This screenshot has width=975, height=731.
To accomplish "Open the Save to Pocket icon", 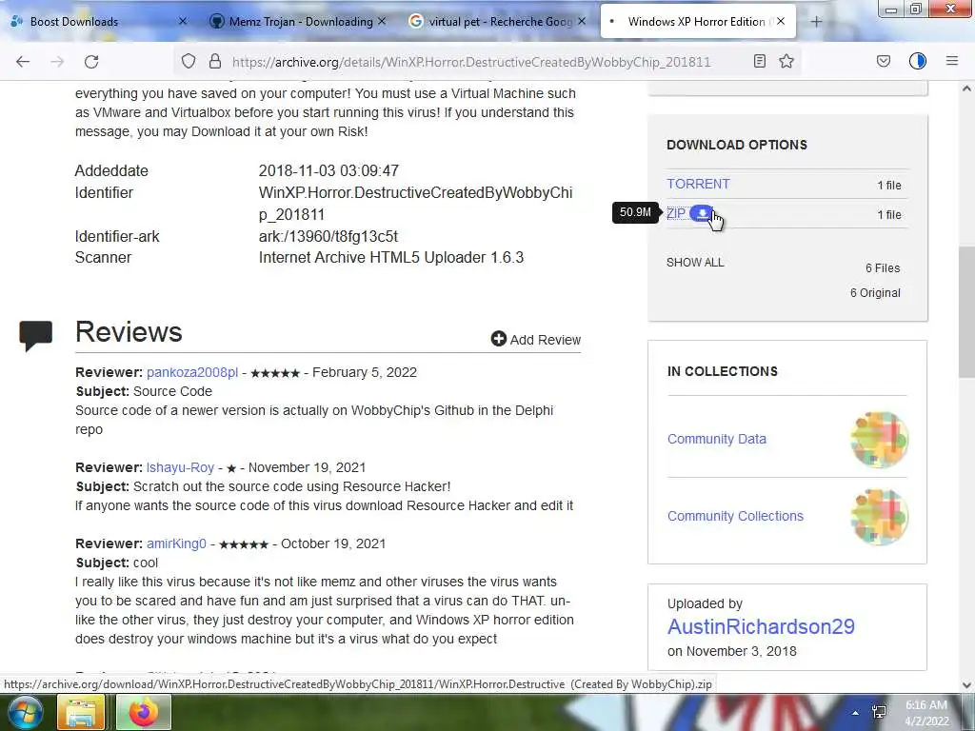I will [883, 61].
